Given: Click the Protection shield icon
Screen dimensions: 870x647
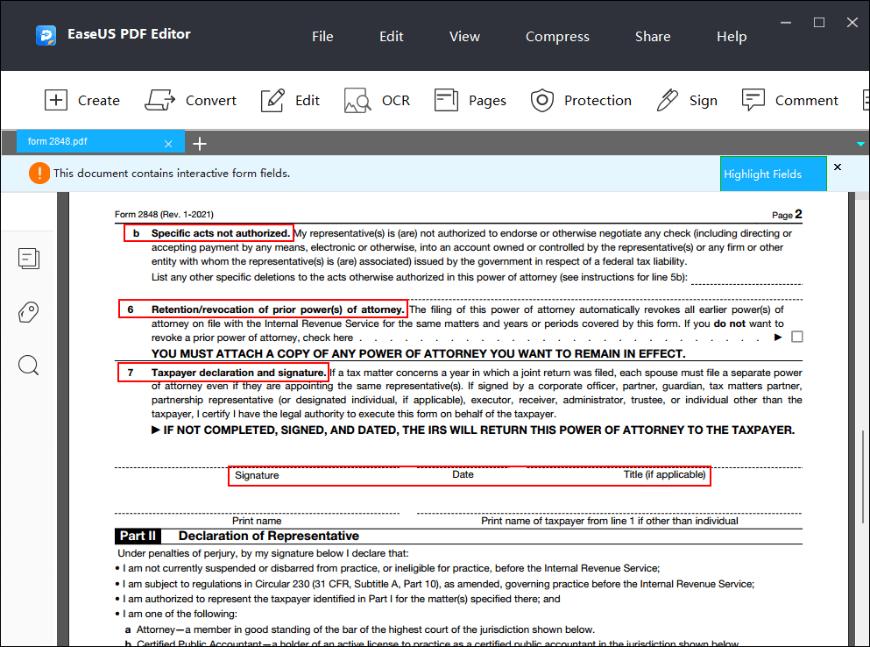Looking at the screenshot, I should point(542,101).
